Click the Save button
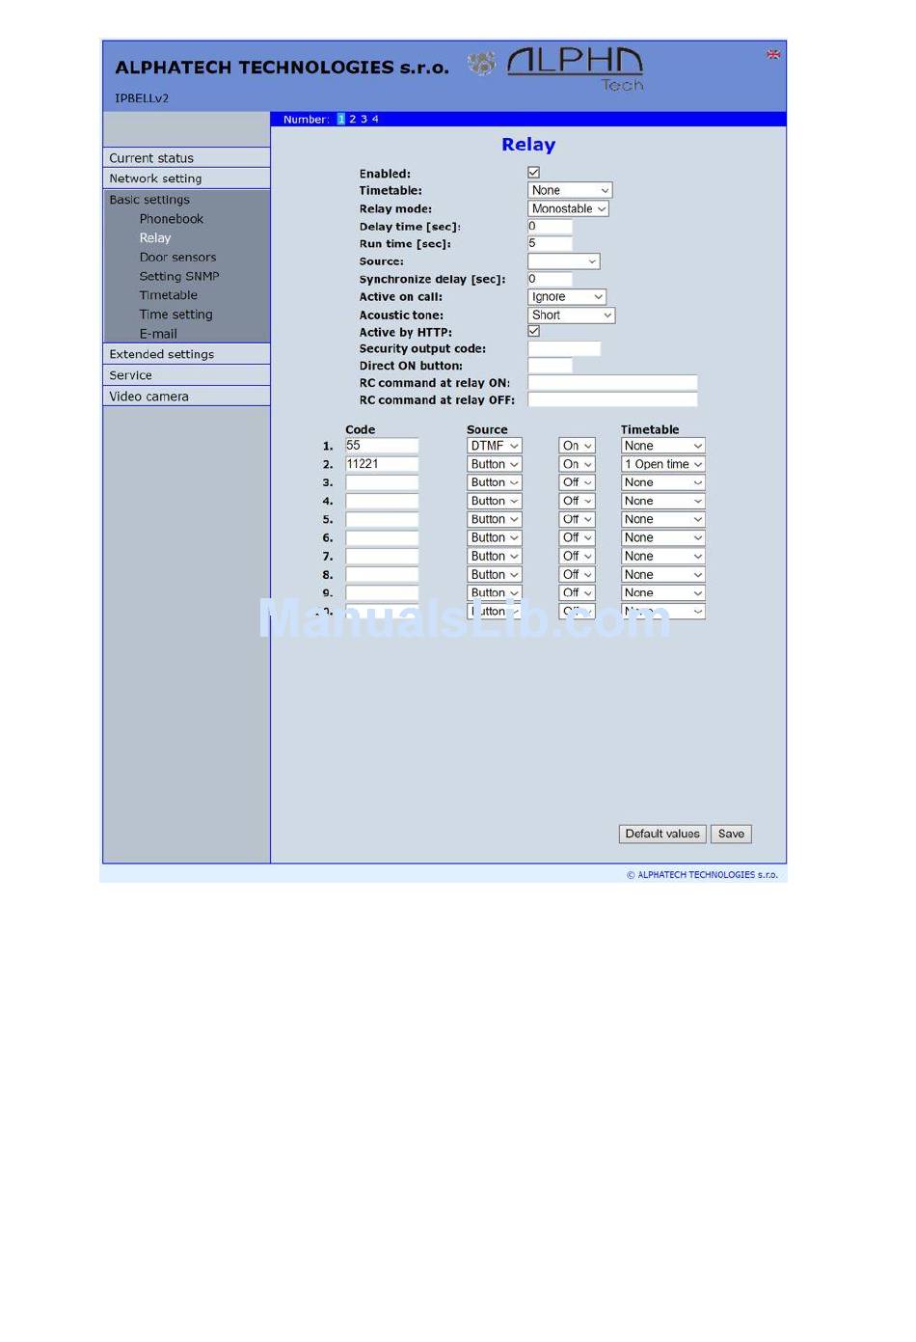This screenshot has height=1342, width=916. [x=731, y=834]
